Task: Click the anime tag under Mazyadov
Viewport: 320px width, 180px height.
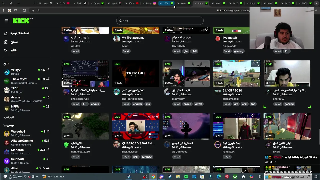Action: (187, 104)
